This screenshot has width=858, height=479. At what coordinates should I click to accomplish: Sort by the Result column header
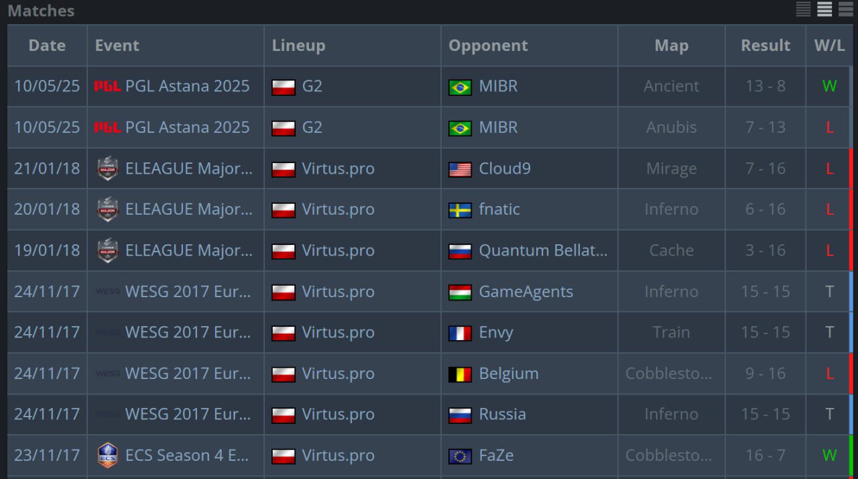765,46
